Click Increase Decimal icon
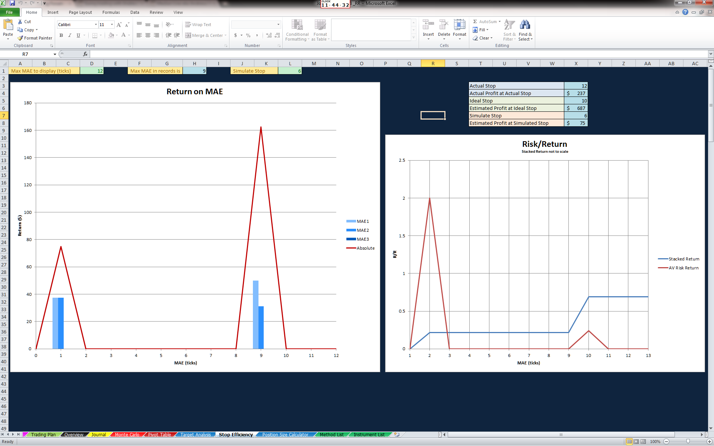 click(x=269, y=35)
